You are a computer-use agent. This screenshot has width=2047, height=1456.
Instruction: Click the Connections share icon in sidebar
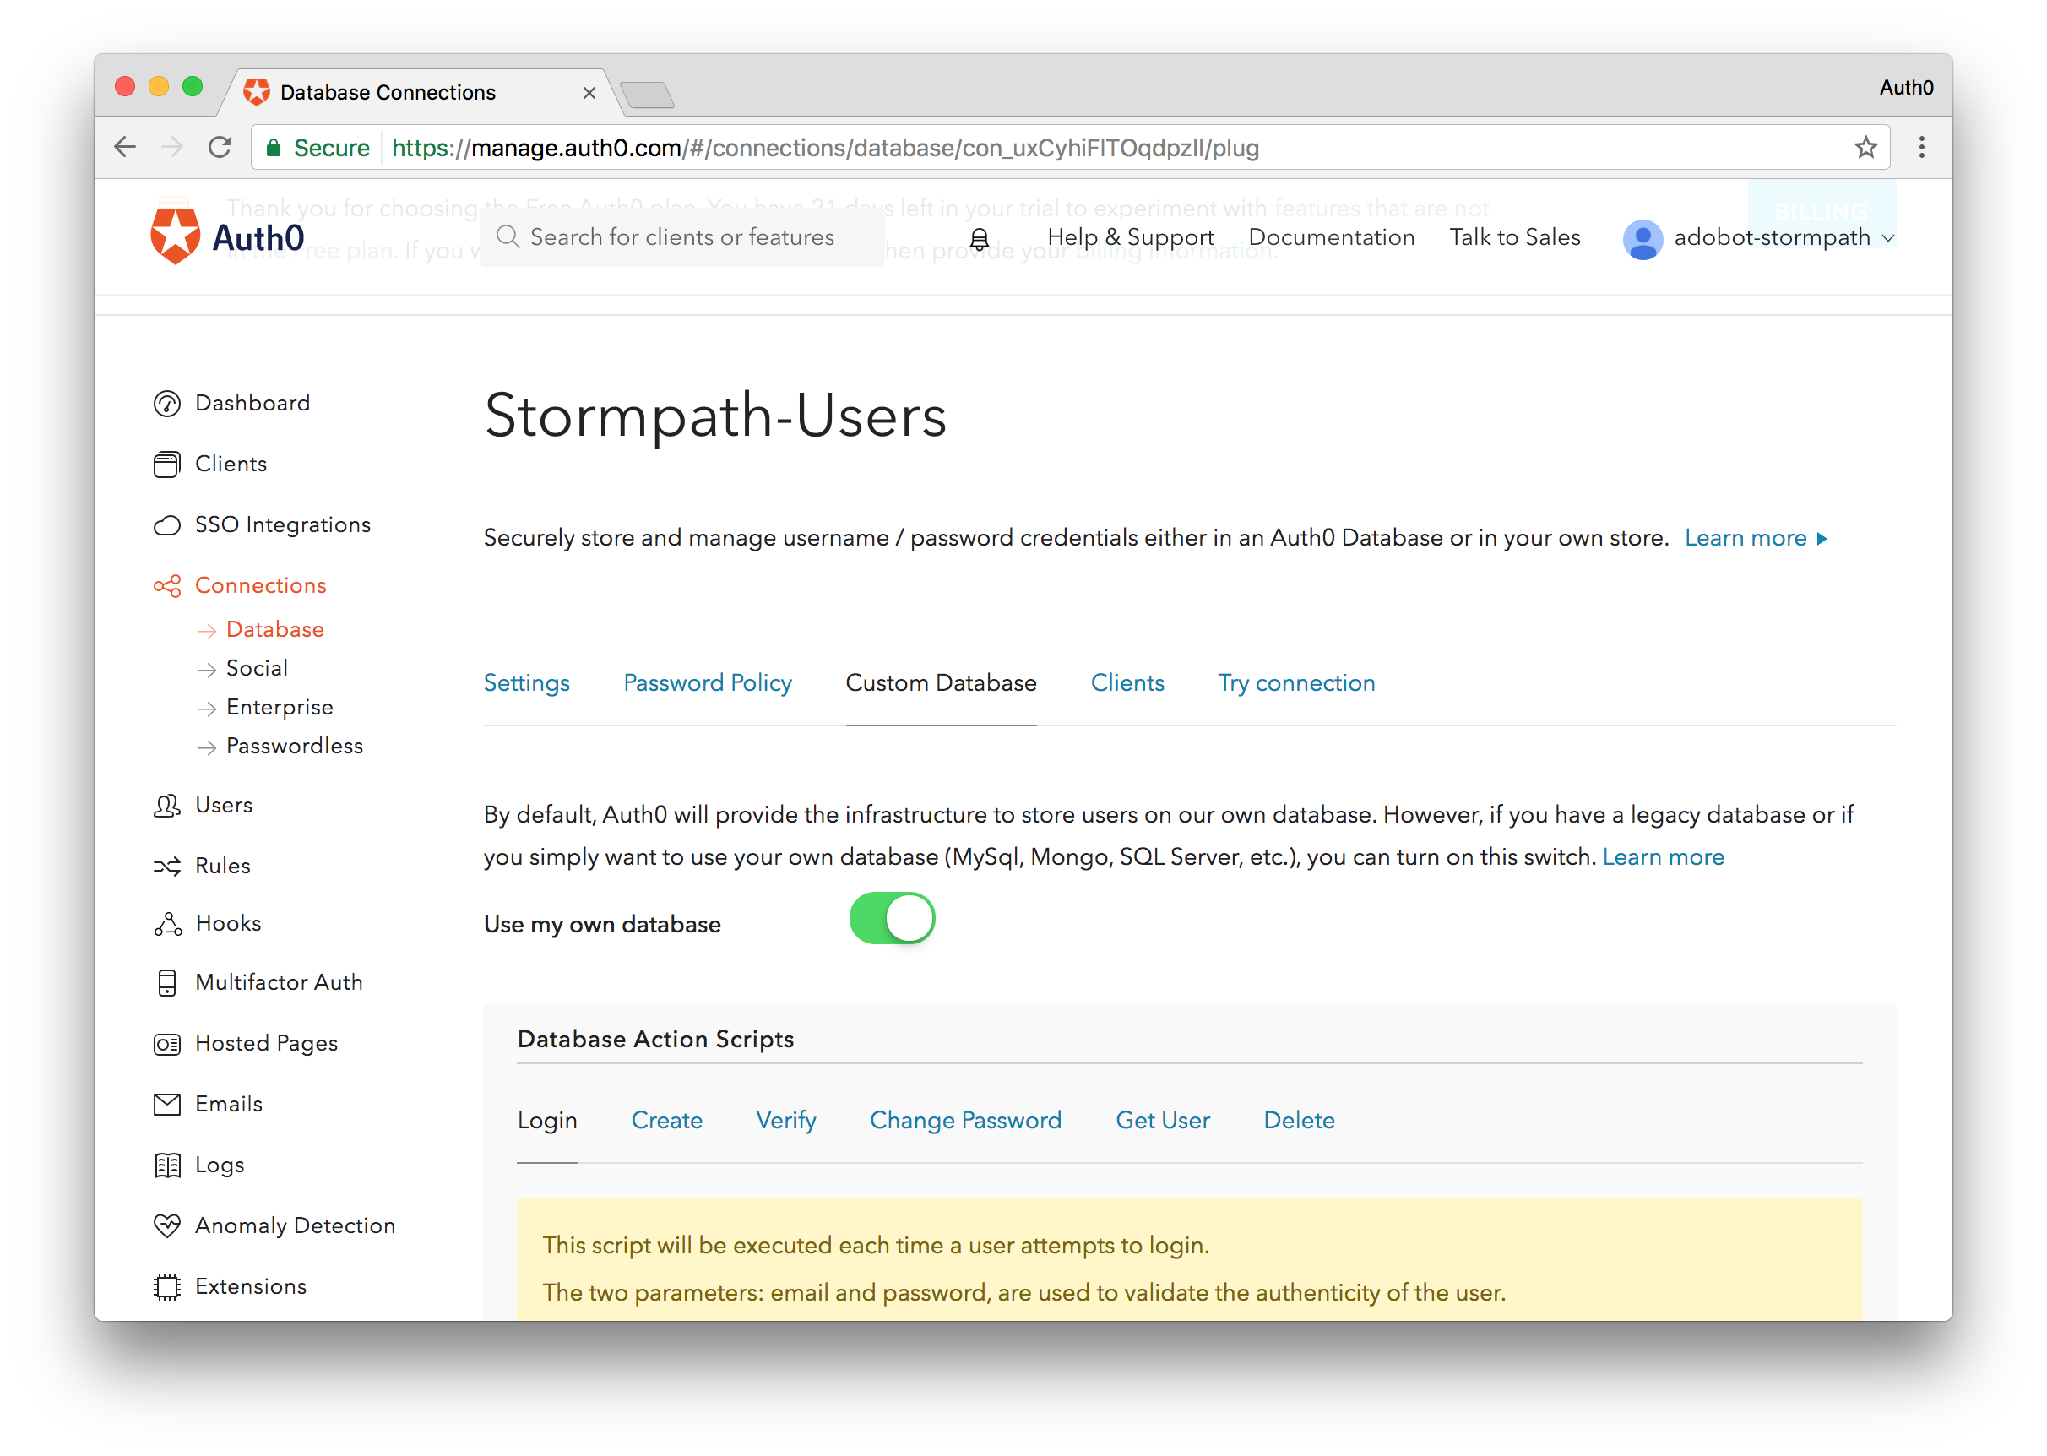pyautogui.click(x=166, y=585)
